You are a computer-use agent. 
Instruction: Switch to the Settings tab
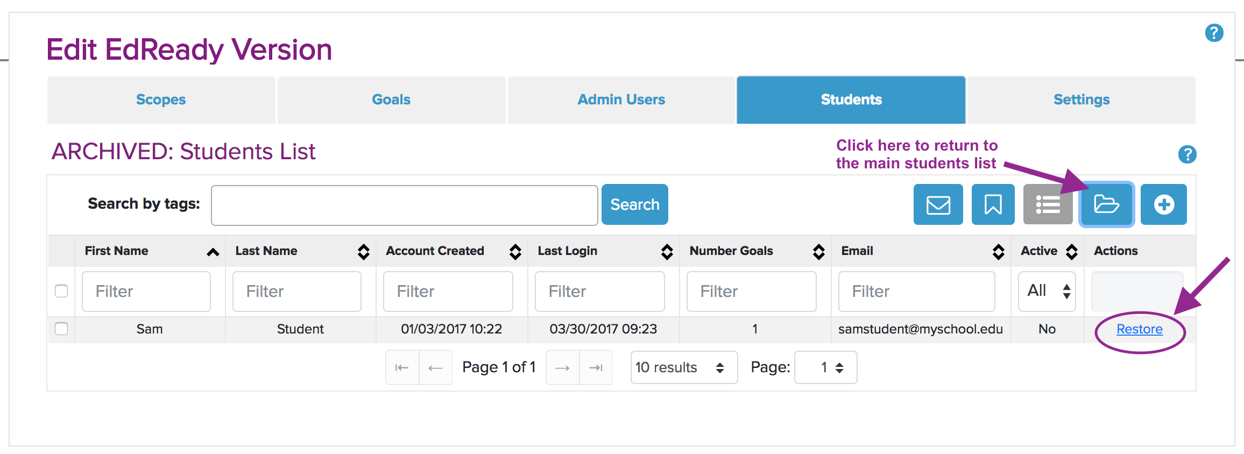[x=1082, y=100]
